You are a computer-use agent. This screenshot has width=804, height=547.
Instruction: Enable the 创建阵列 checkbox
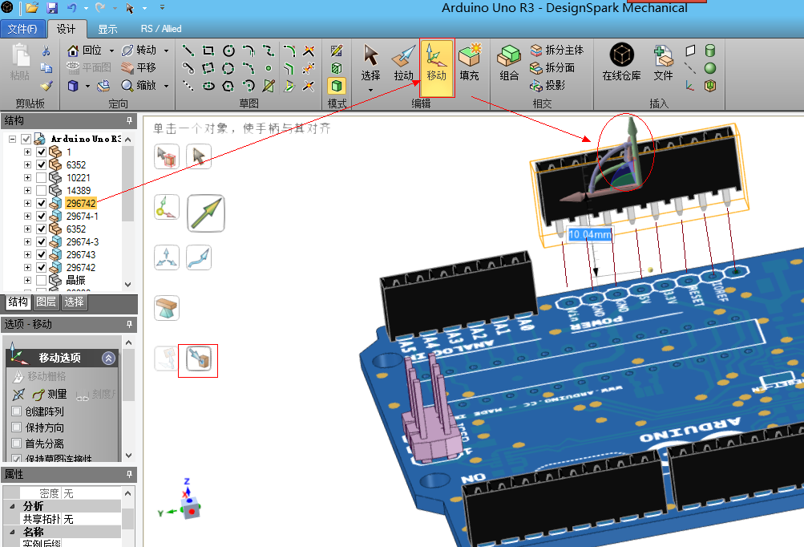pos(16,411)
